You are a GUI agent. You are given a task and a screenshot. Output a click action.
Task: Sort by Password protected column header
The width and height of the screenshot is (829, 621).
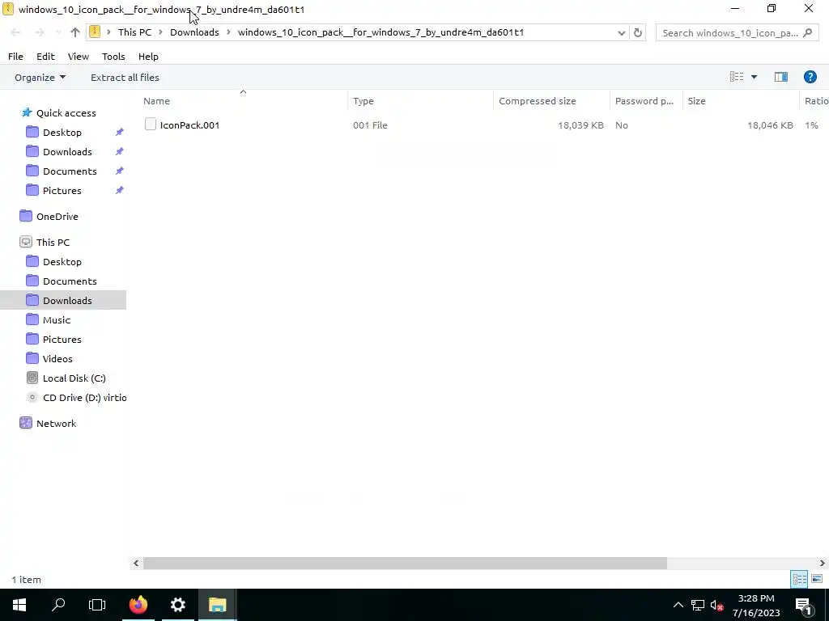645,101
